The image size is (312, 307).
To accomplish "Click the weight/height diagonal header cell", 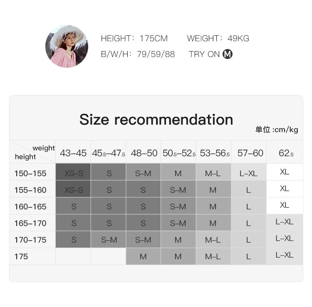I will click(x=32, y=152).
